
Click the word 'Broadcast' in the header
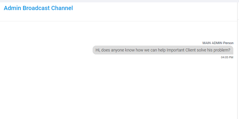click(x=36, y=8)
